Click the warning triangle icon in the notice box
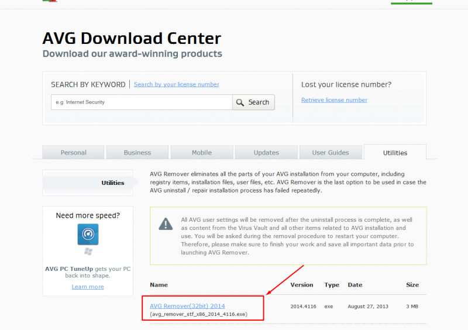Screen dimensions: 468x330 click(x=166, y=224)
